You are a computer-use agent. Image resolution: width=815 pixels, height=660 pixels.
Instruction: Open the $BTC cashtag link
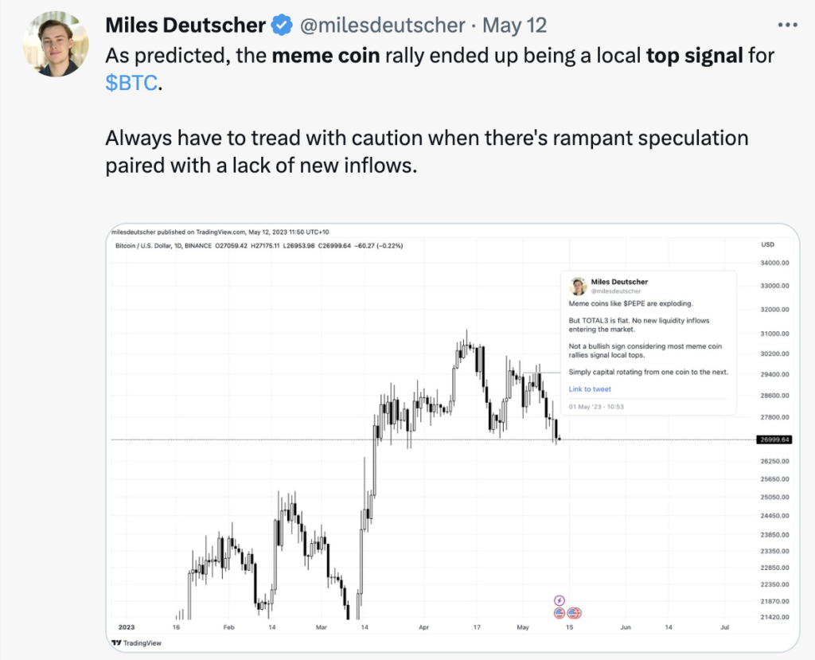(131, 83)
